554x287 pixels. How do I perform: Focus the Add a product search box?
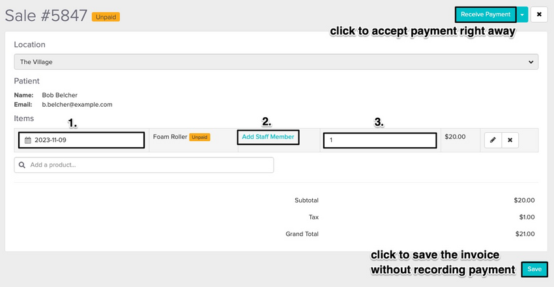[144, 165]
